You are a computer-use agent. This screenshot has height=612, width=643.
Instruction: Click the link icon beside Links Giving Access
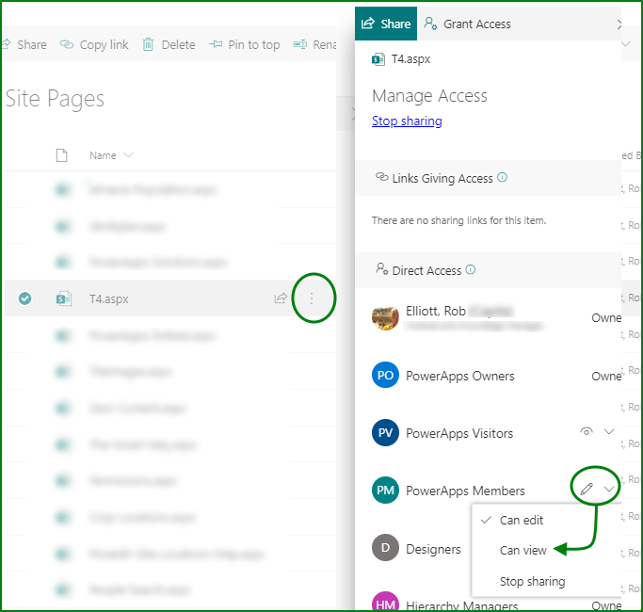pyautogui.click(x=382, y=177)
